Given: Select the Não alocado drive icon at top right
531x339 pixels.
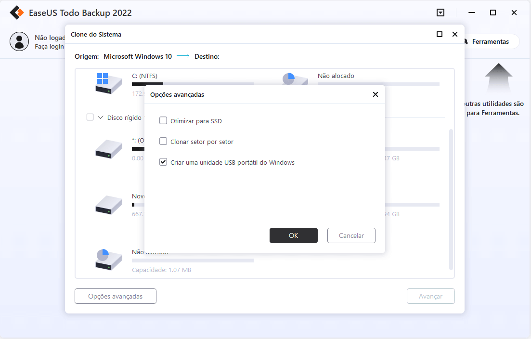Looking at the screenshot, I should pos(295,79).
